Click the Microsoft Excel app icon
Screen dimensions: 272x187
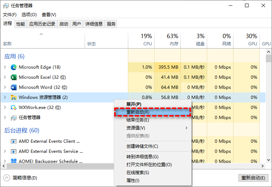pos(14,77)
